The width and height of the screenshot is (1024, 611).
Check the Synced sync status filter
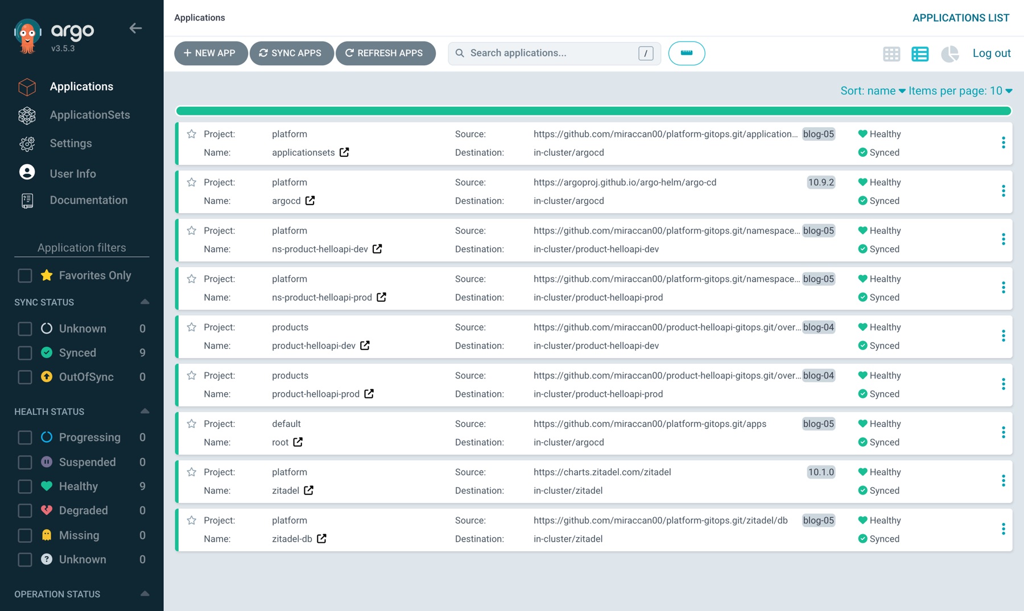click(25, 353)
